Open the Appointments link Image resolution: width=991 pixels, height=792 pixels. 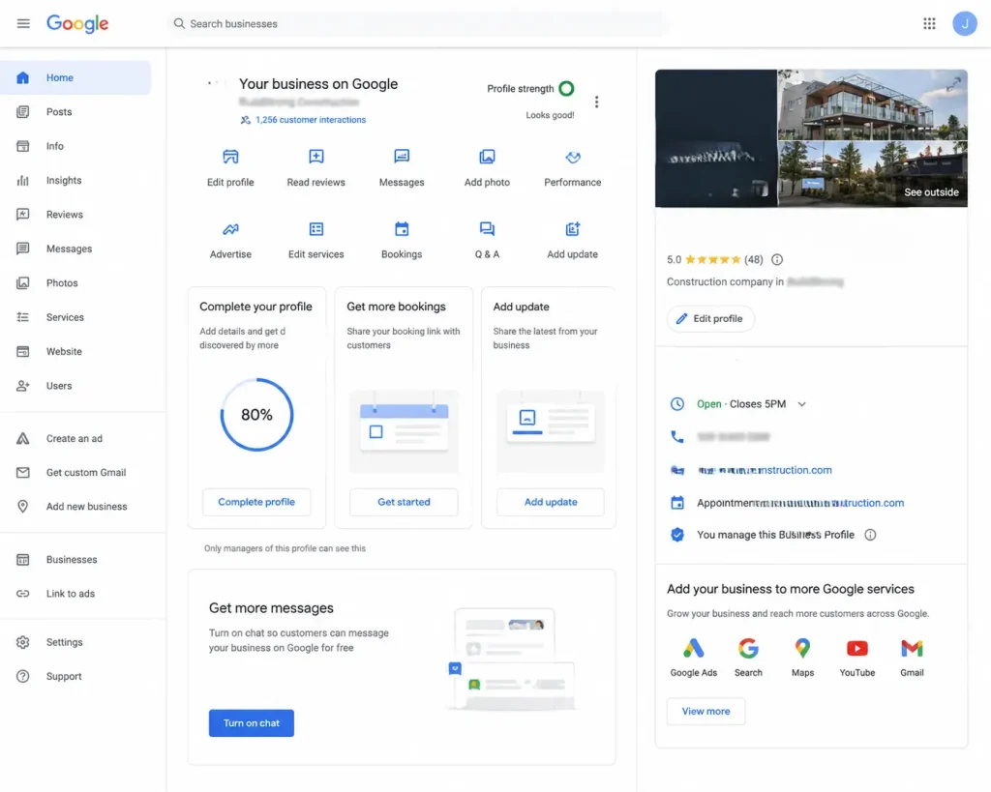click(800, 504)
